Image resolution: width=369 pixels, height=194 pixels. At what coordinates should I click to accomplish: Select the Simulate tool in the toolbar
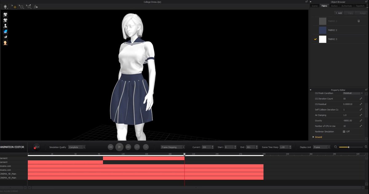pyautogui.click(x=5, y=6)
